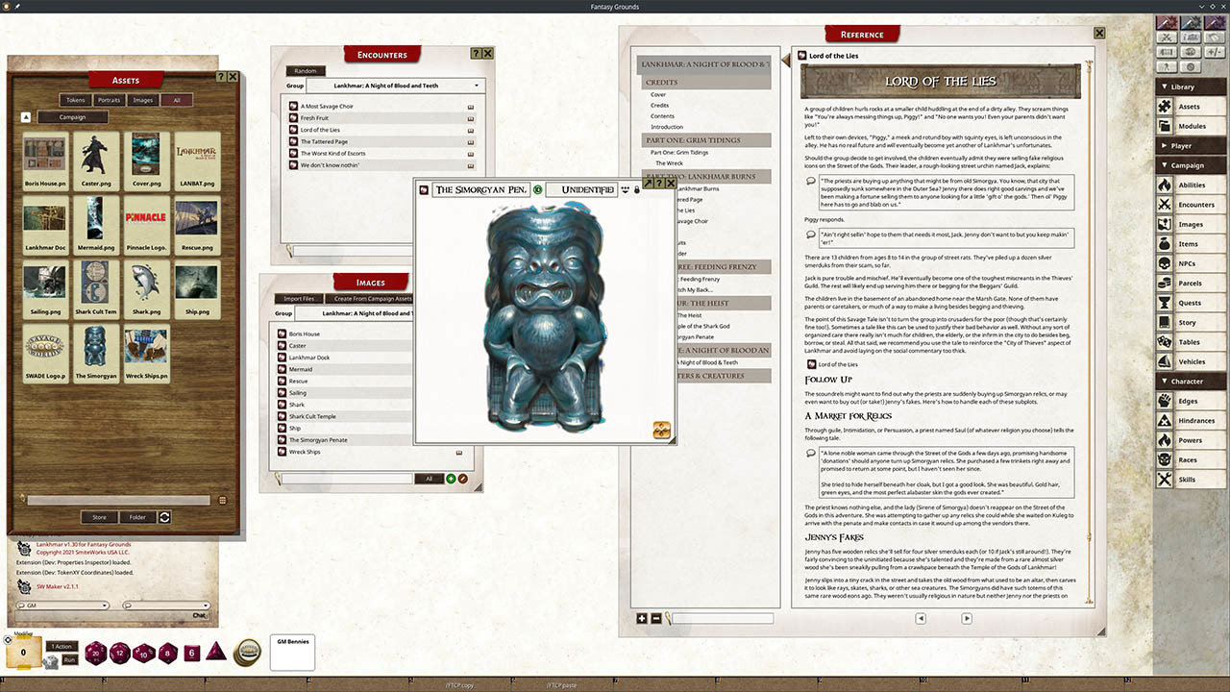Open the Shark.png asset thumbnail

click(x=145, y=286)
